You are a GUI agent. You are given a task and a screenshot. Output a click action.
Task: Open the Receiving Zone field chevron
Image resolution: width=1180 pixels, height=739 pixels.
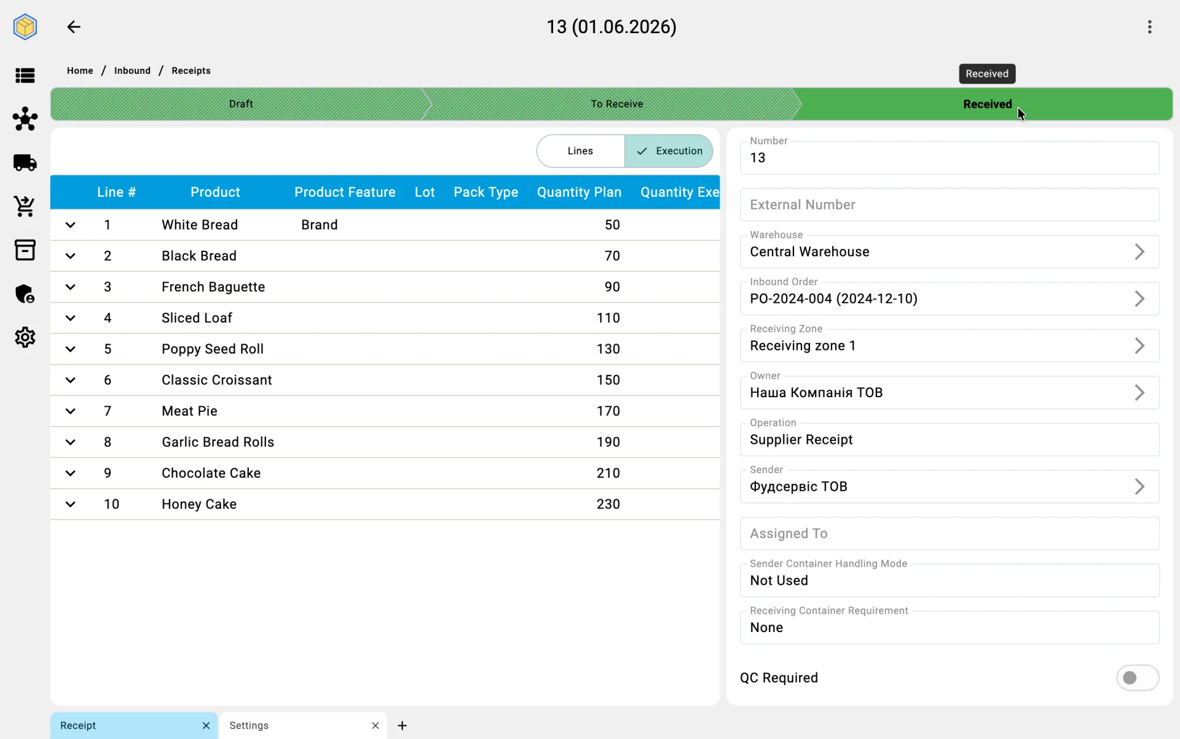click(x=1139, y=346)
